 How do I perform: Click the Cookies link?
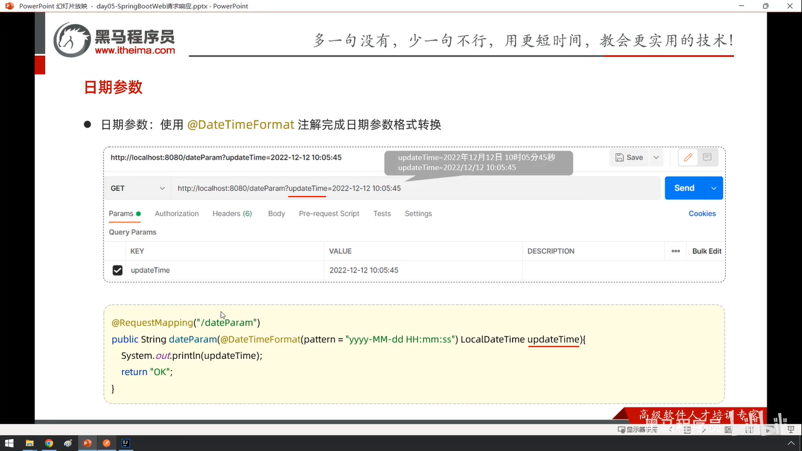(x=702, y=214)
